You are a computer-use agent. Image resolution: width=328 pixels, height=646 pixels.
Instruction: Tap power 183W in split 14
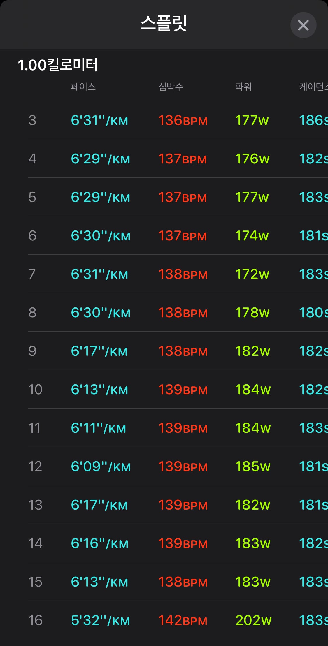pos(253,543)
